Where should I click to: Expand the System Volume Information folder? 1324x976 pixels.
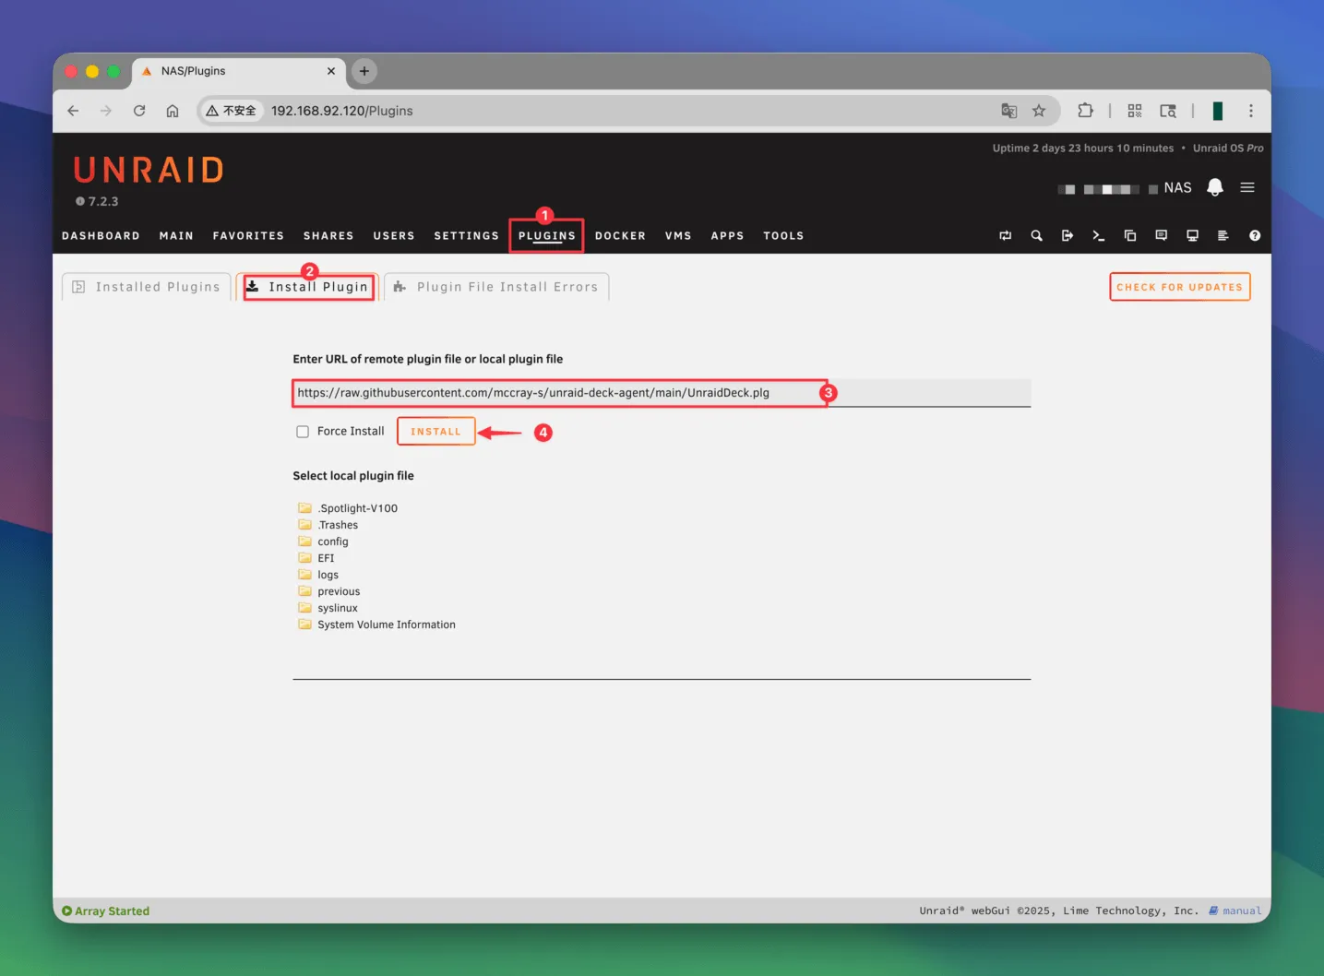click(377, 625)
